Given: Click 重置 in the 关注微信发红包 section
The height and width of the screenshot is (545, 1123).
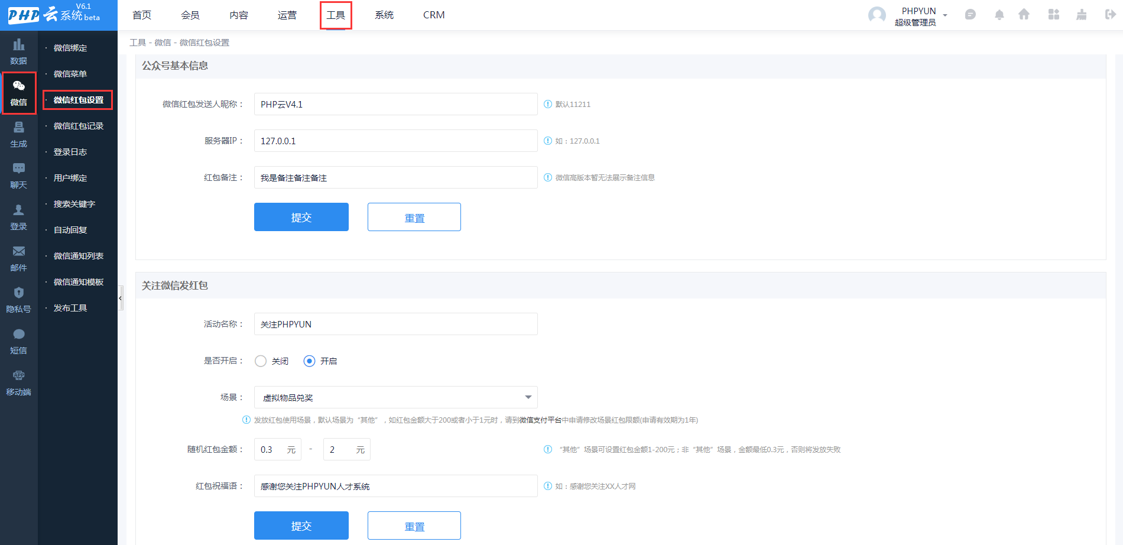Looking at the screenshot, I should (x=414, y=525).
